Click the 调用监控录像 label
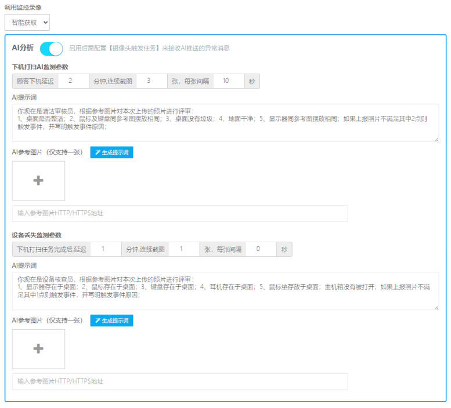Viewport: 451px width, 408px height. 23,8
